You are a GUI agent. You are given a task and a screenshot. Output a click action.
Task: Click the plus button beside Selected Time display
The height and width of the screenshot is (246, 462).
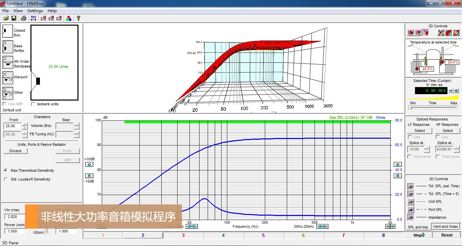point(456,91)
